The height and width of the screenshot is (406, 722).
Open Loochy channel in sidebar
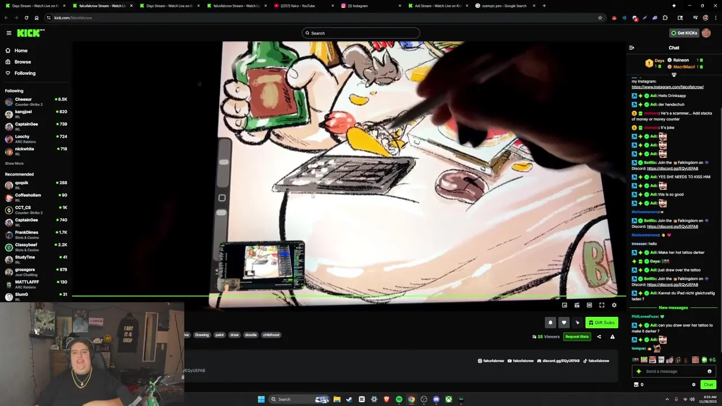pyautogui.click(x=36, y=139)
